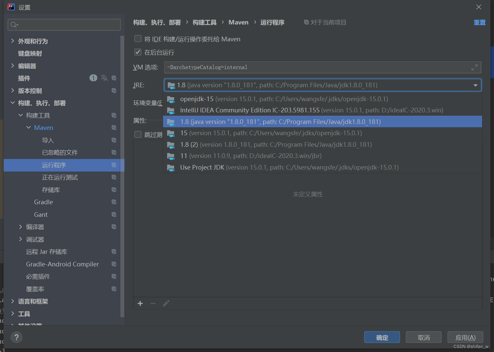Click the VM 选项 text field
494x352 pixels.
click(322, 67)
